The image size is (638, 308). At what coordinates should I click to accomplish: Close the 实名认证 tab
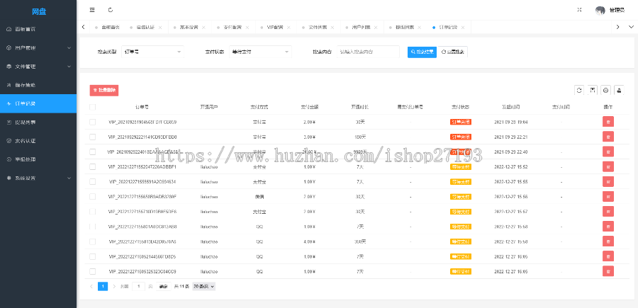click(x=160, y=28)
